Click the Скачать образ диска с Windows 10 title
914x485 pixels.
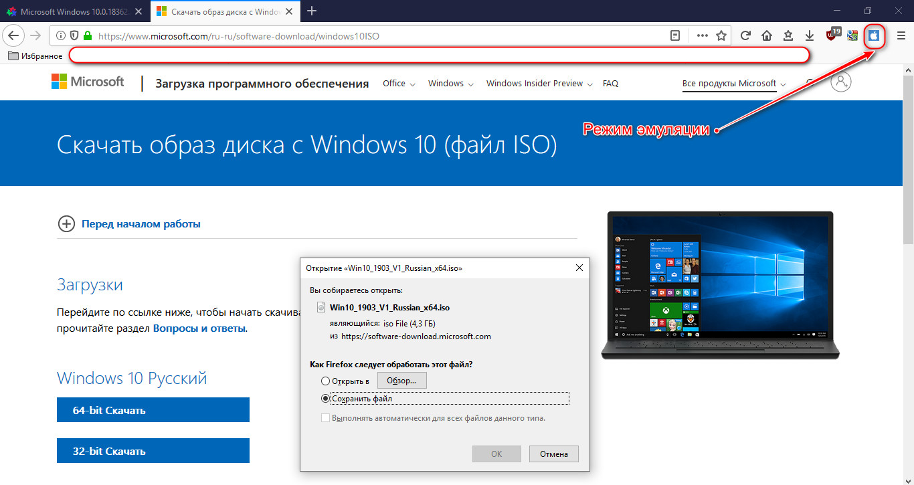[306, 144]
